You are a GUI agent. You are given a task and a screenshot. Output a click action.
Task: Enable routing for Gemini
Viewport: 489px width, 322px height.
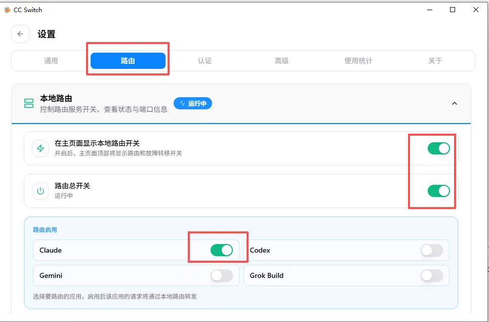coord(222,276)
